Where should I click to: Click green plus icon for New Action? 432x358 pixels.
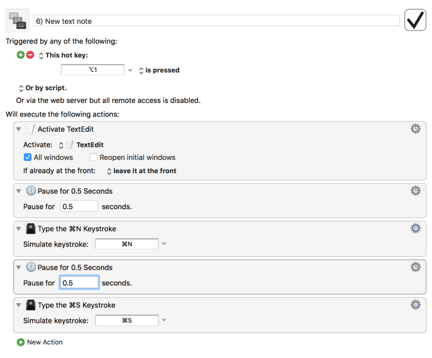pos(21,342)
